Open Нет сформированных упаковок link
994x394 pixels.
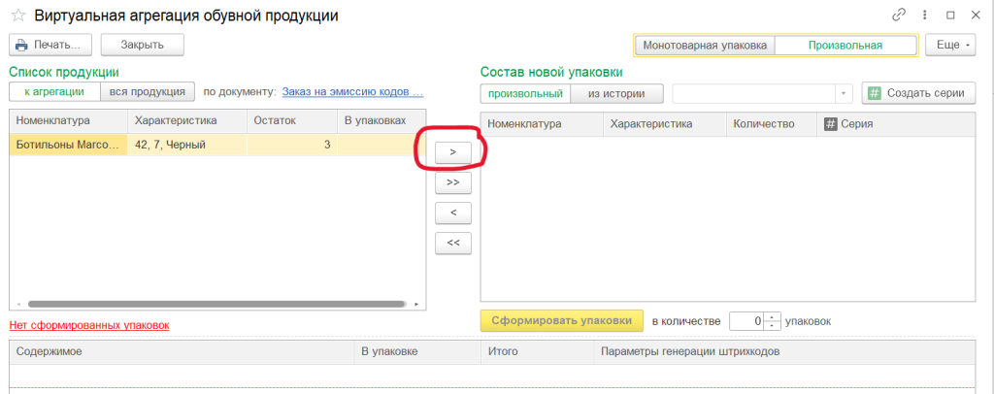click(89, 325)
